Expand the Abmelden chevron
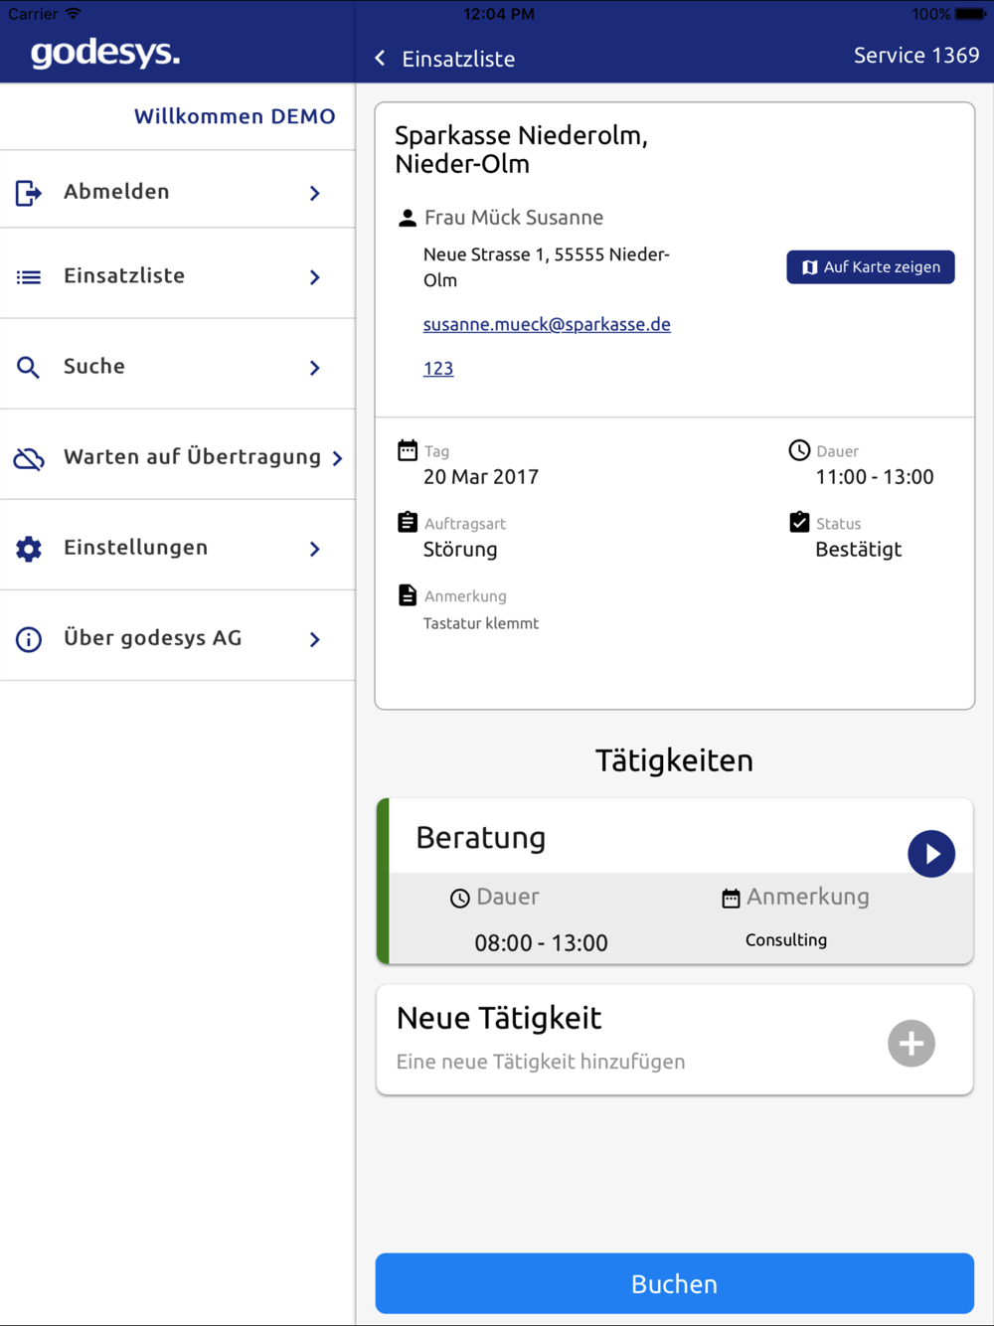 coord(315,193)
